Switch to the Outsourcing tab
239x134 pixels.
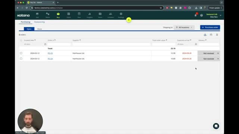[x=39, y=22]
